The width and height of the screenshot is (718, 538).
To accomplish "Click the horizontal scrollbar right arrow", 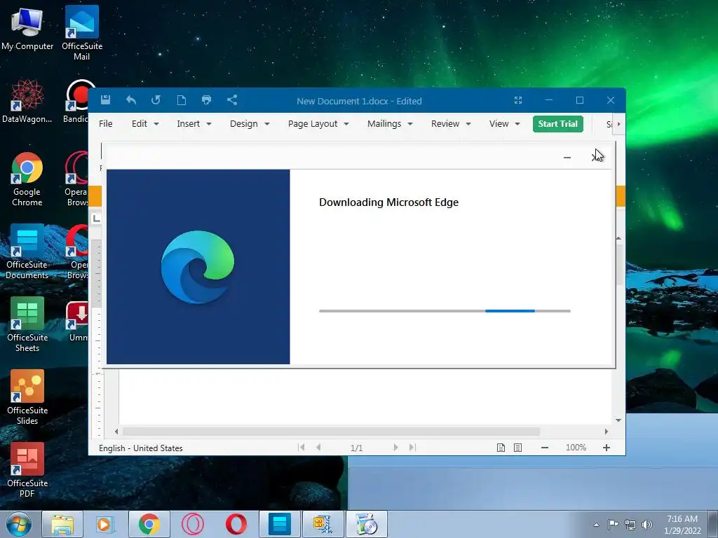I will click(x=607, y=432).
